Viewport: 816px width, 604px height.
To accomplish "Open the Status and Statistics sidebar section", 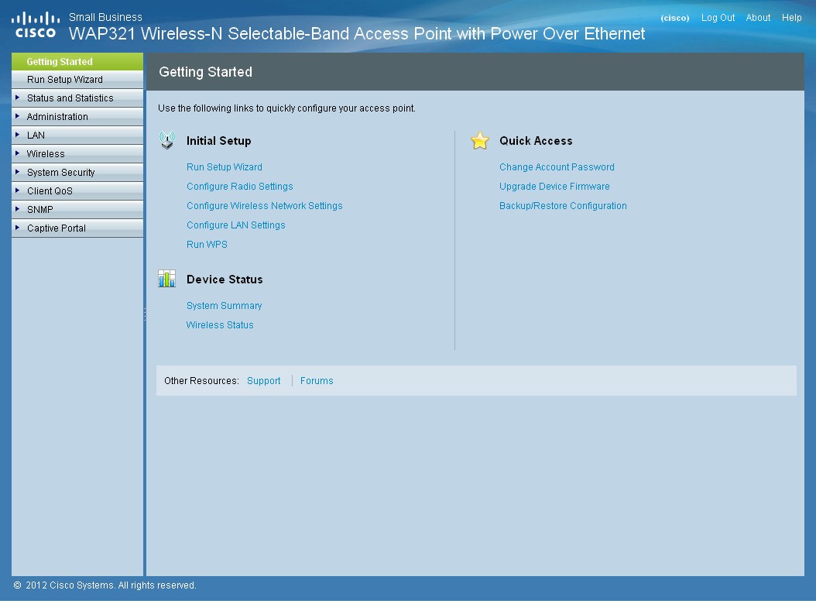I will 77,98.
